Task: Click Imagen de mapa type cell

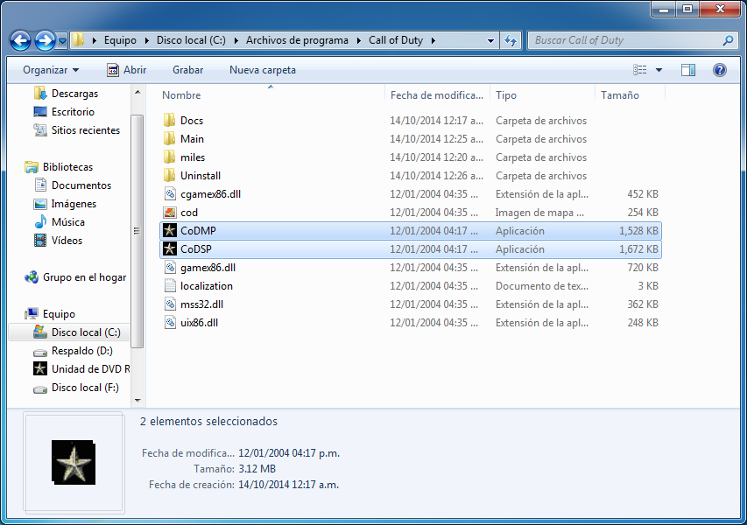Action: click(539, 213)
